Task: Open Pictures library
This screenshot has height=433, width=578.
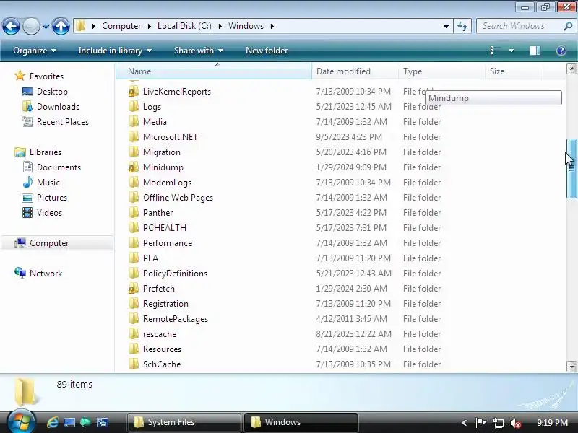Action: point(51,198)
